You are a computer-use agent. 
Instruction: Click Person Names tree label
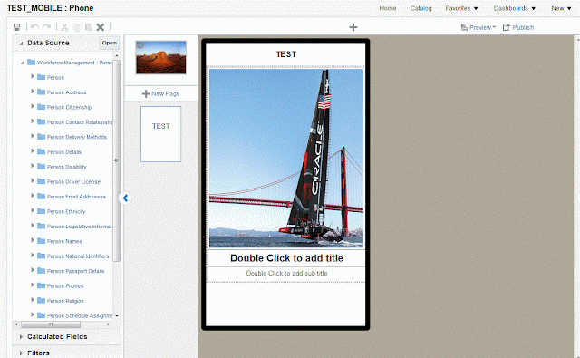click(x=64, y=241)
